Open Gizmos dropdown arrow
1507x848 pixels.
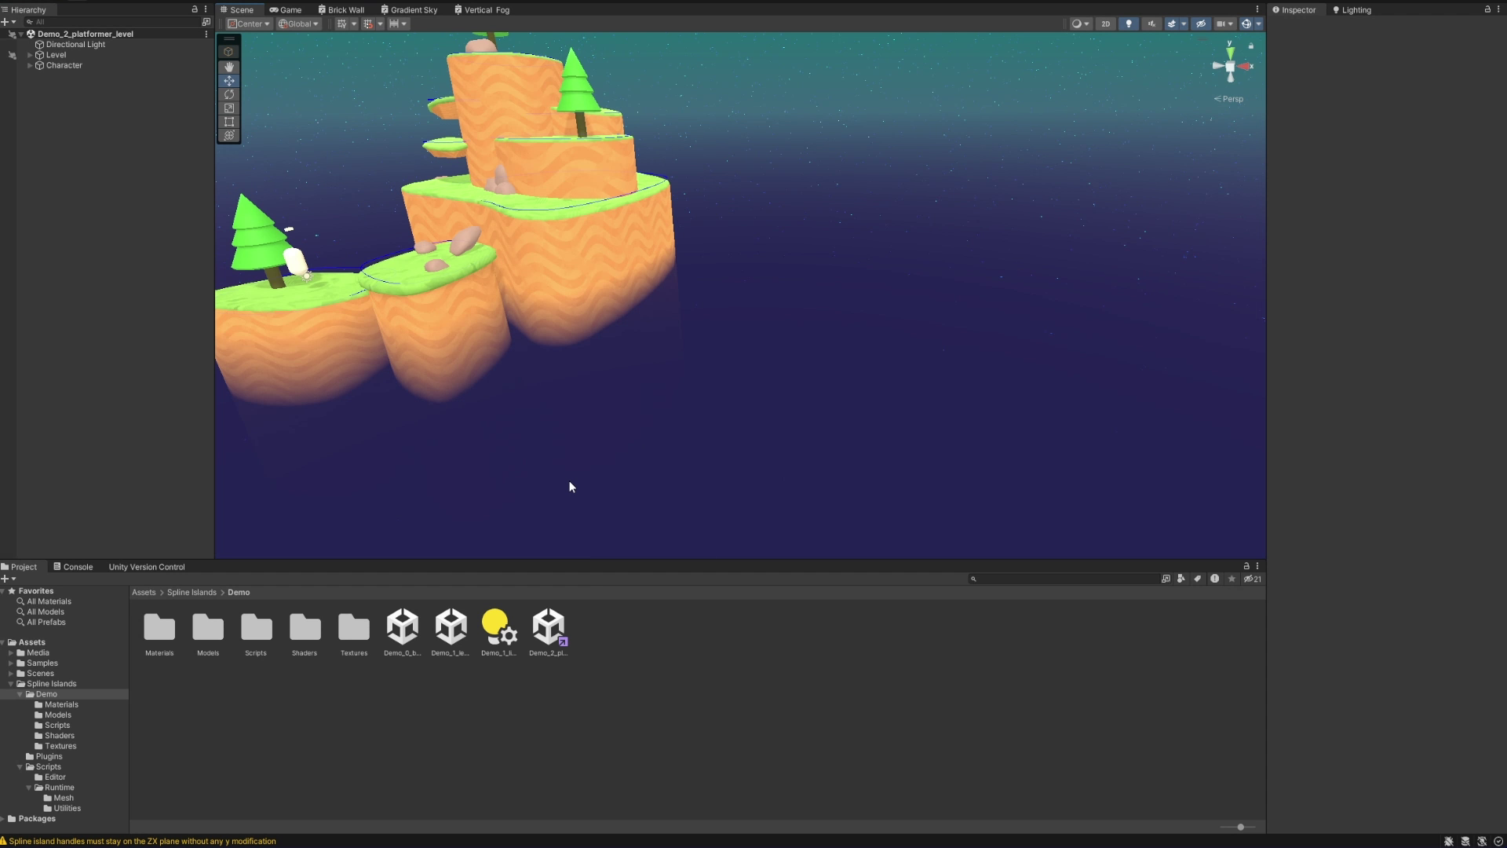coord(1258,24)
